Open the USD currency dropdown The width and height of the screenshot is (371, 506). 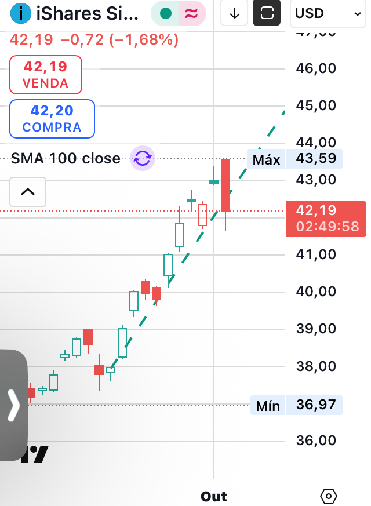tap(328, 14)
